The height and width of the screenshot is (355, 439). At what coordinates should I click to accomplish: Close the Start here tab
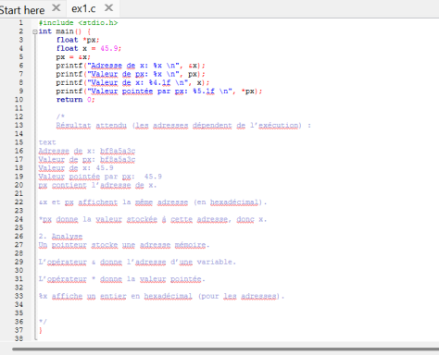56,7
